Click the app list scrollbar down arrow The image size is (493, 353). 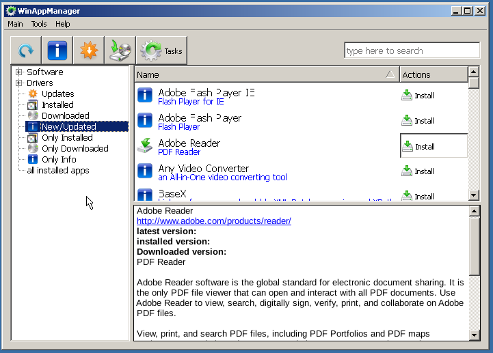point(473,195)
